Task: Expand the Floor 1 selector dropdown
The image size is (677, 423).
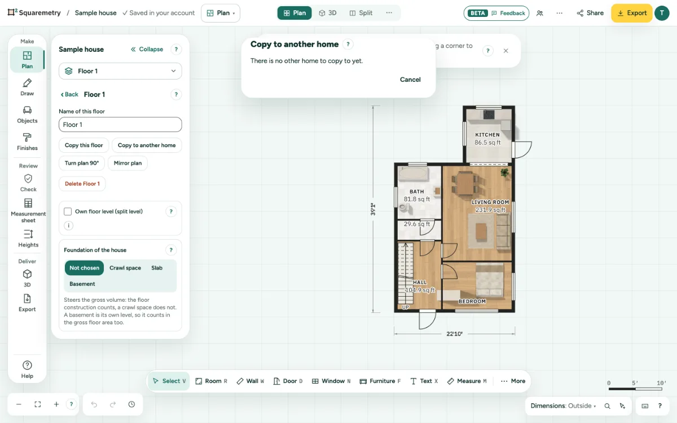Action: point(120,71)
